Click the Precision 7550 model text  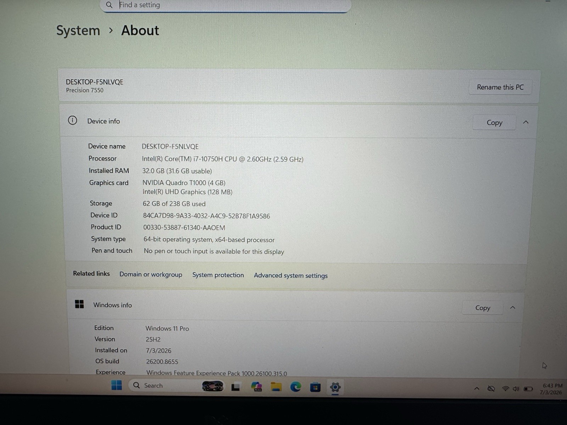coord(85,90)
